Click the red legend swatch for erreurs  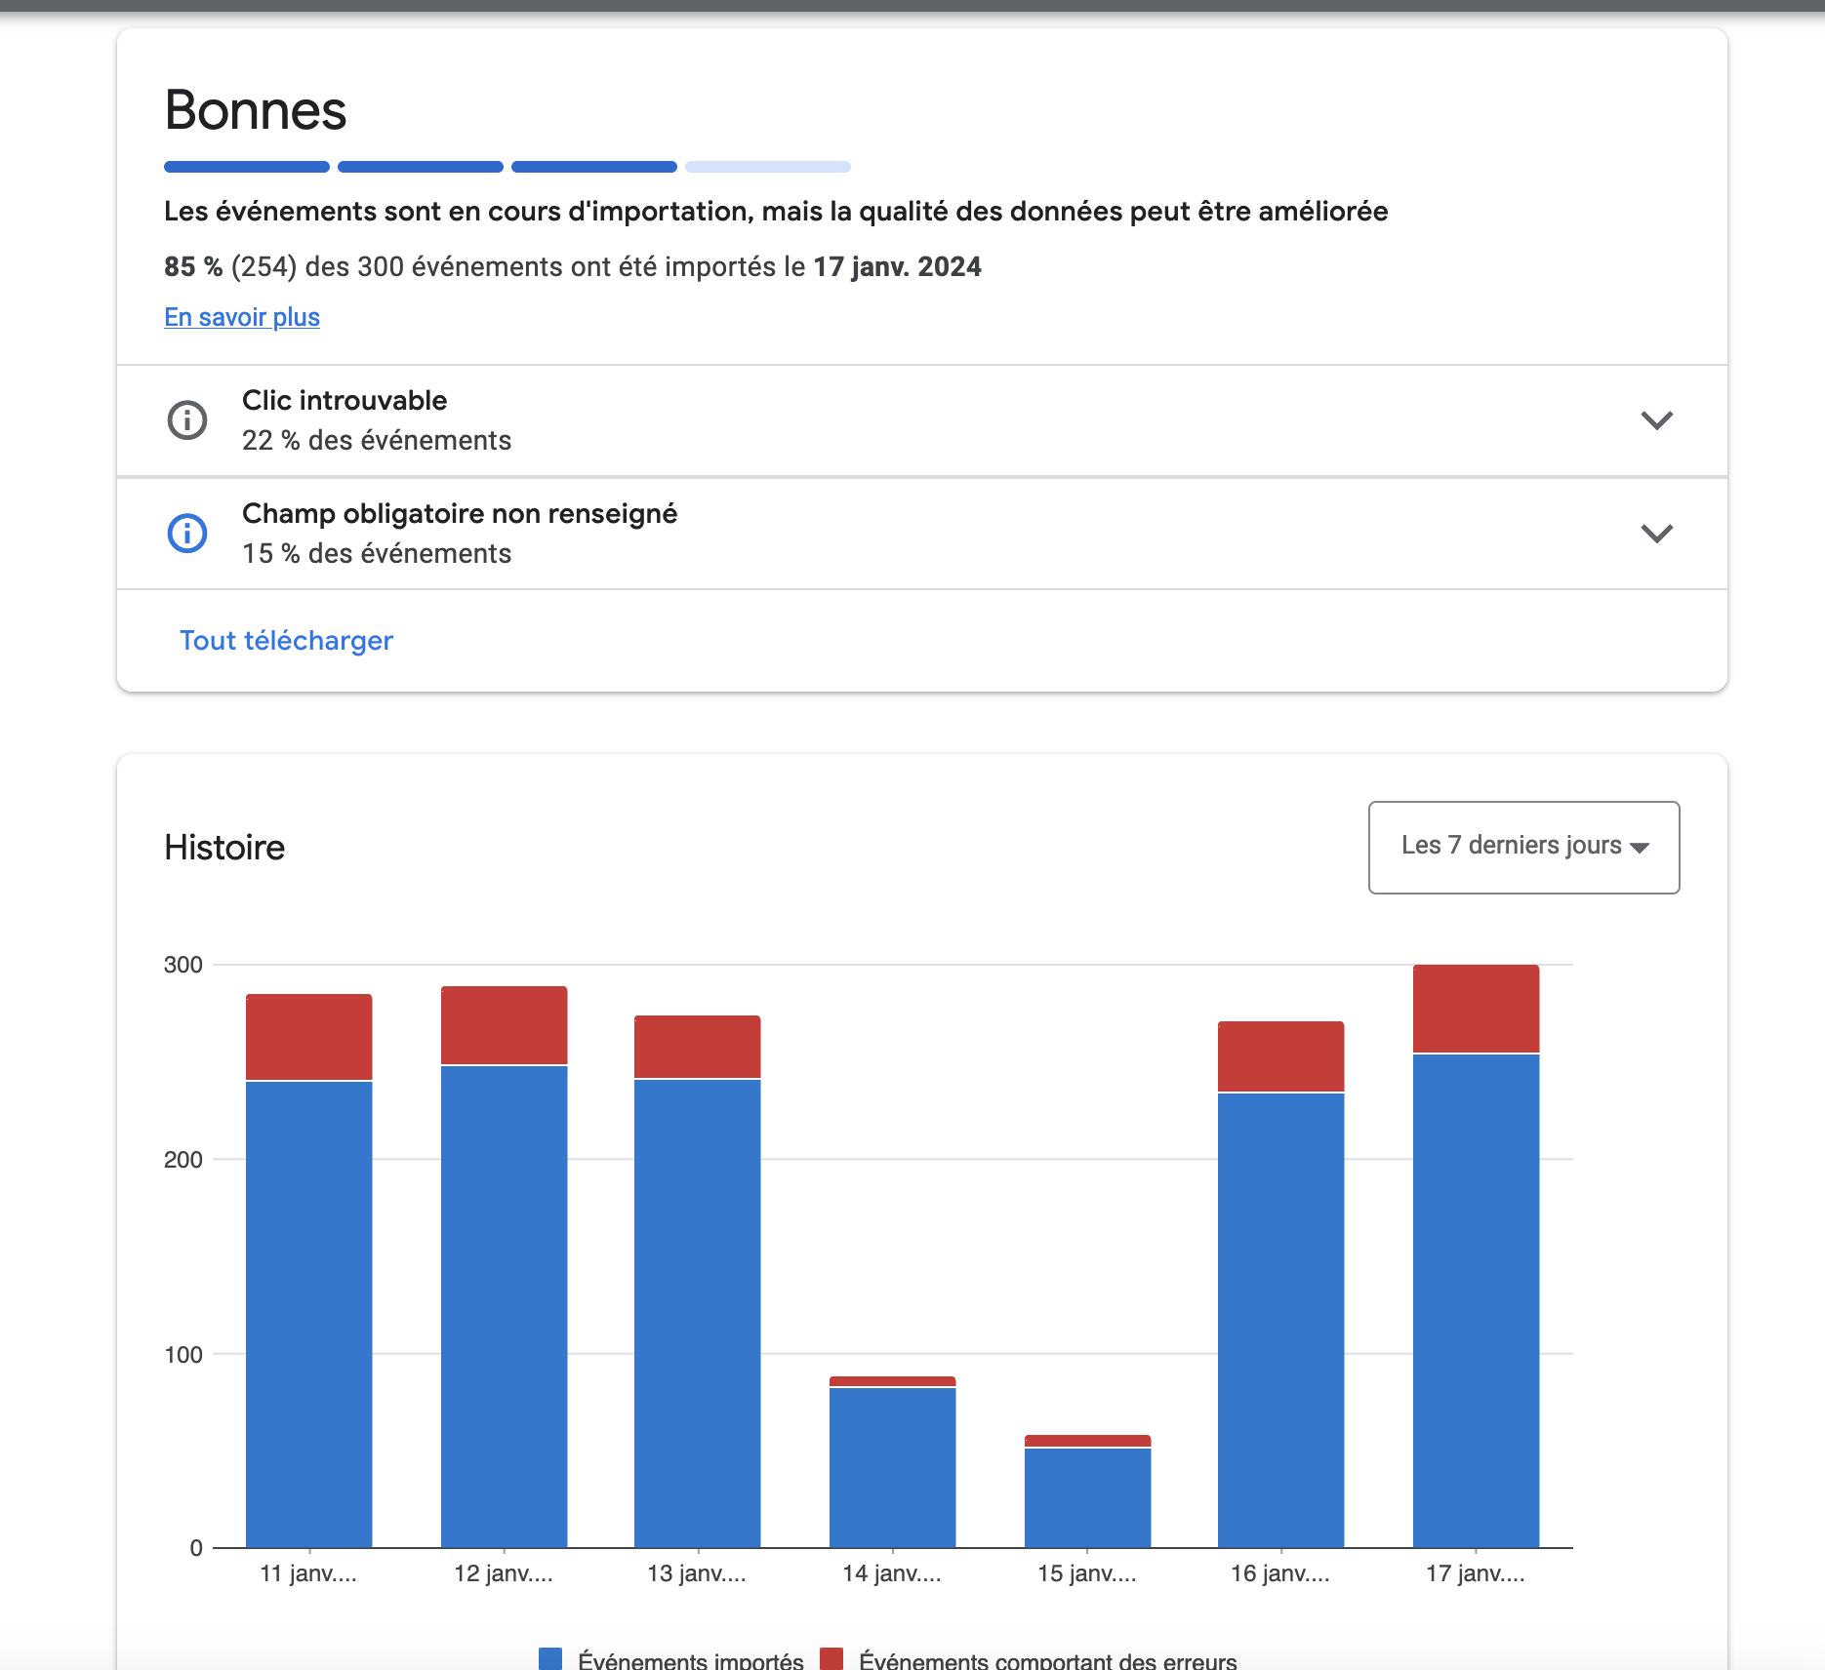[831, 1658]
